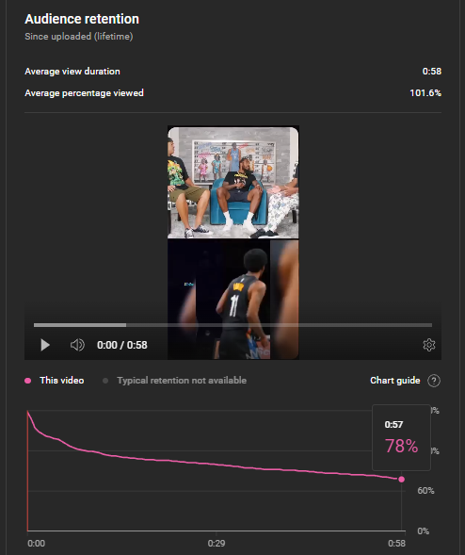Click the Audience retention heading
The height and width of the screenshot is (555, 465).
(x=82, y=19)
